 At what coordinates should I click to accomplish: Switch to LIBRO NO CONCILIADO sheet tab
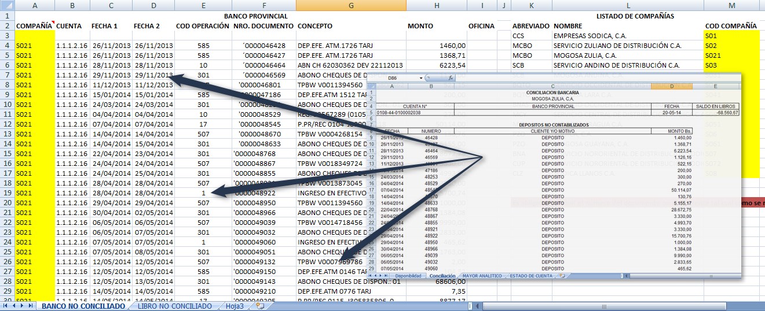coord(174,306)
